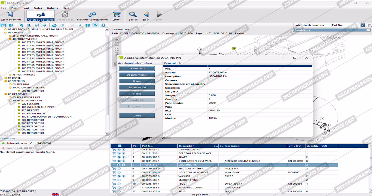
Task: Click the printer icon in tree toolbar
Action: coord(54,25)
